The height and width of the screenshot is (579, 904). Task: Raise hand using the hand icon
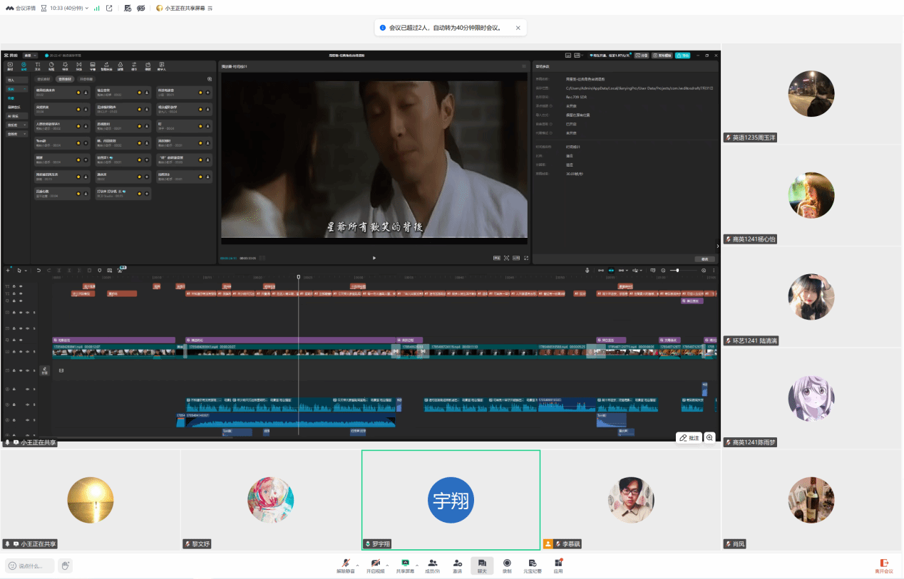coord(65,565)
